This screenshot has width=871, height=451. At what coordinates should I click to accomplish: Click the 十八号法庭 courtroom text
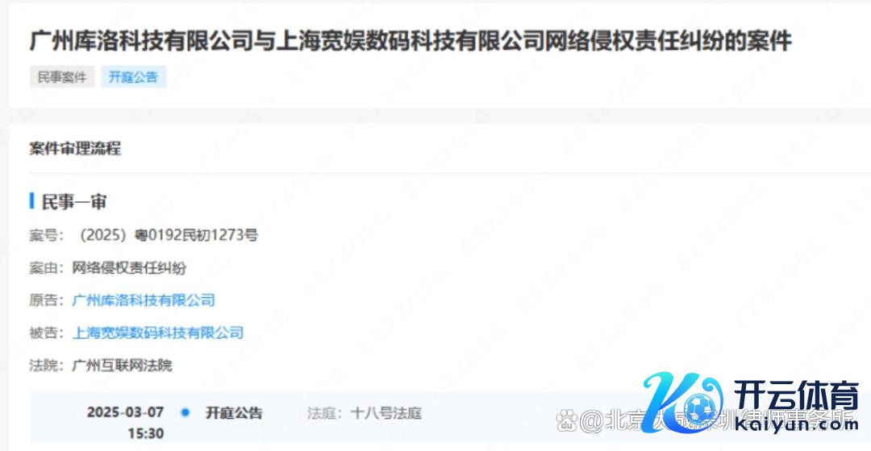tap(386, 412)
